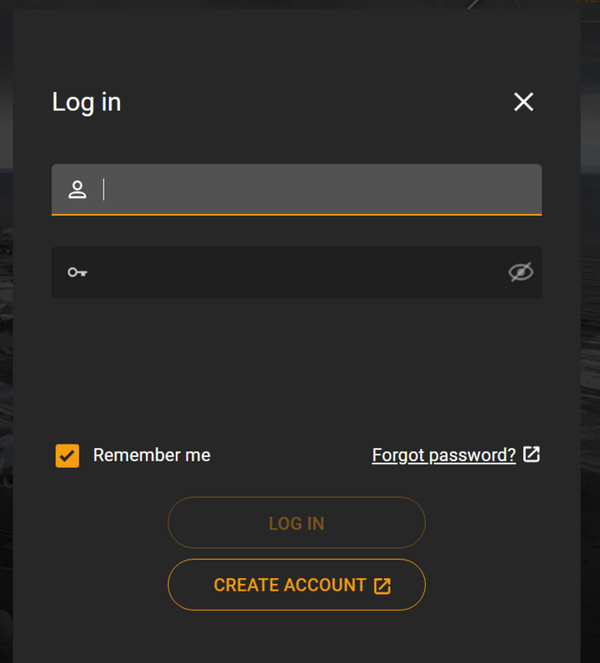Click external link icon in Create Account button
The image size is (600, 663).
click(383, 585)
